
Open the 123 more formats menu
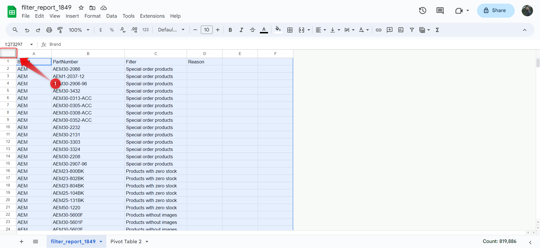[145, 30]
